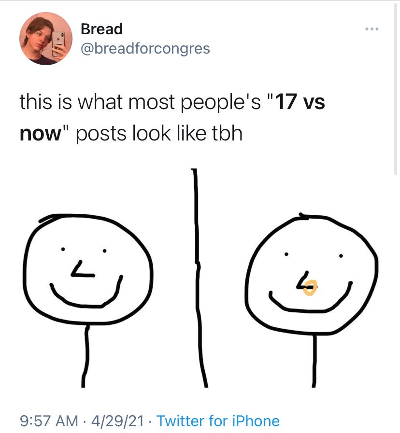This screenshot has width=400, height=433.
Task: Click the 4/29/21 date text
Action: (x=117, y=421)
